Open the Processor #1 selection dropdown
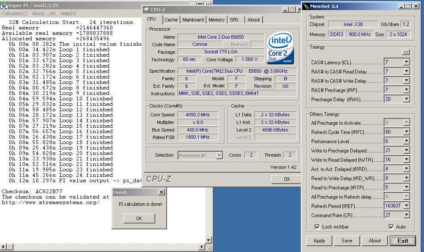Viewport: 424px width, 252px height. pos(219,155)
